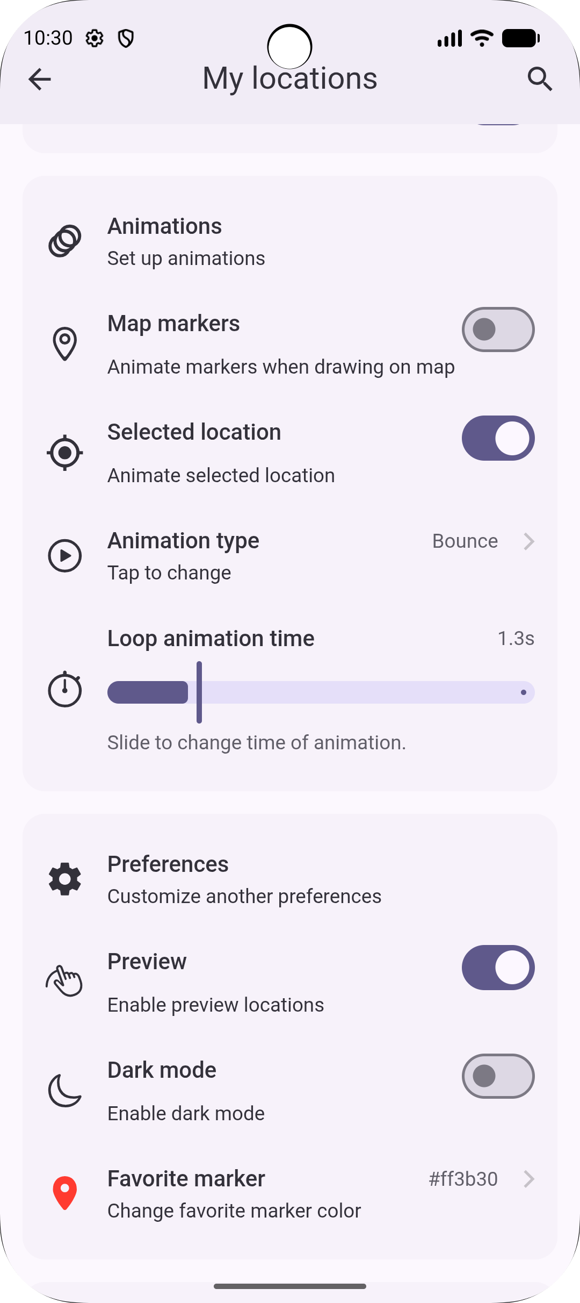Tap the Map markers pin icon
The height and width of the screenshot is (1303, 580).
pyautogui.click(x=65, y=344)
